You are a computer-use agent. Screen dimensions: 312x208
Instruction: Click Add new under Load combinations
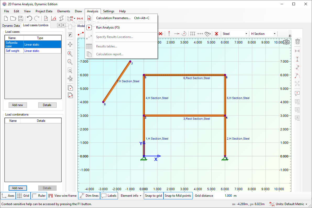click(18, 188)
